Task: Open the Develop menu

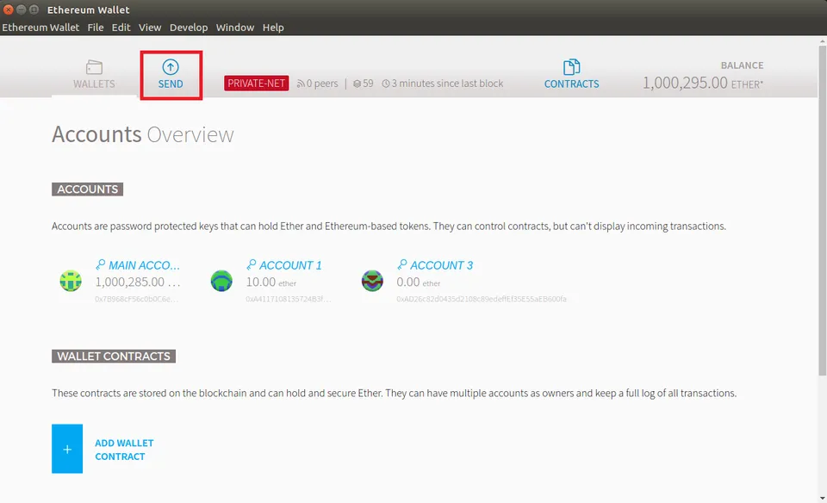Action: click(189, 28)
